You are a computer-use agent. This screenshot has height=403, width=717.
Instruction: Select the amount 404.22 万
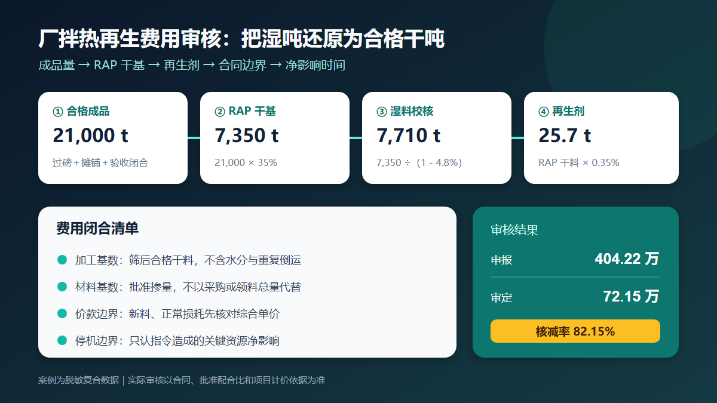coord(627,259)
